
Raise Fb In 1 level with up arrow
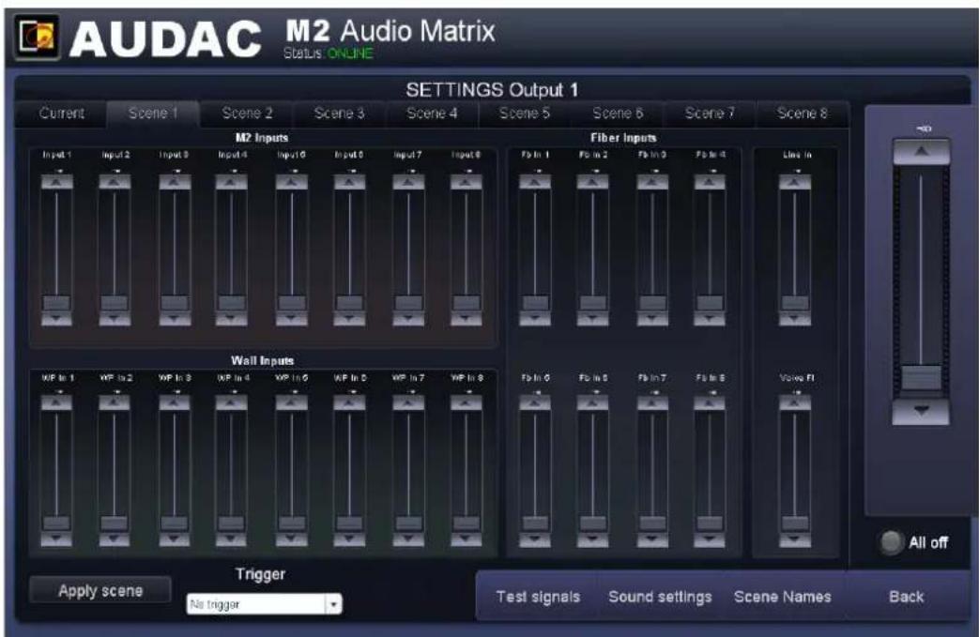pos(535,182)
